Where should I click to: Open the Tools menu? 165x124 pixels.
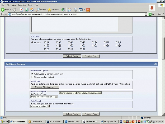point(30,5)
